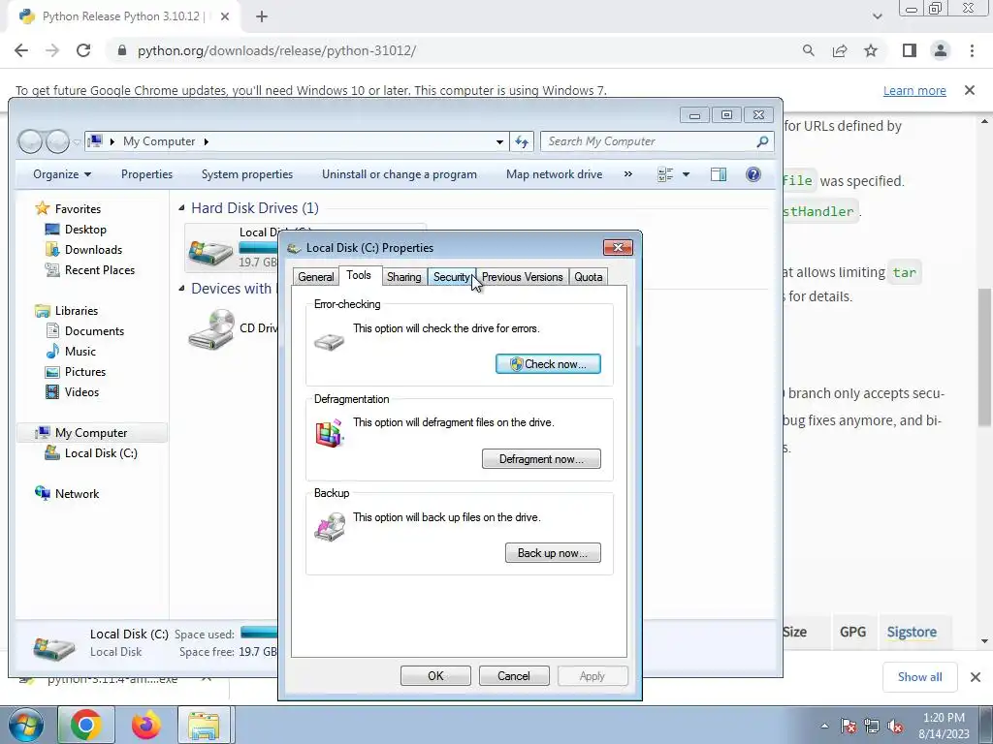Open the Quota tab

(x=589, y=277)
